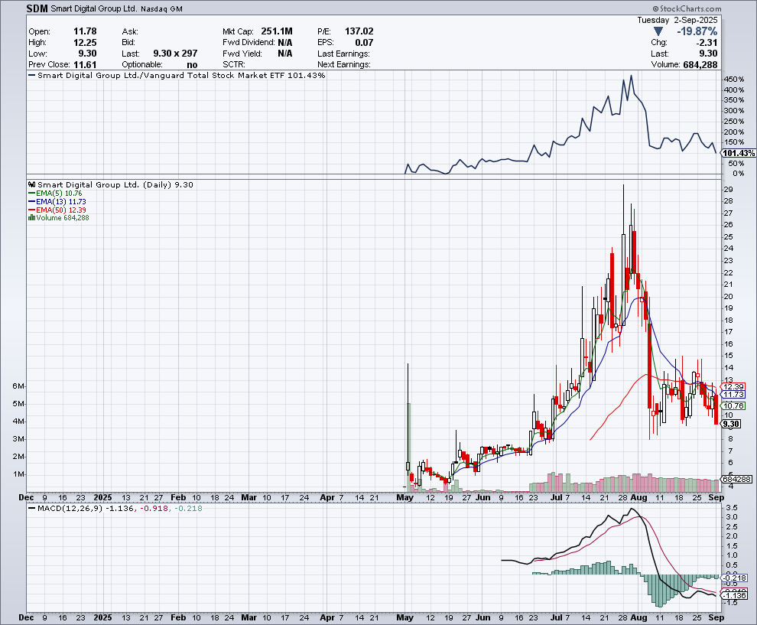Click the date 'Tuesday 2-Sep-2025'
The height and width of the screenshot is (625, 757).
coord(677,21)
